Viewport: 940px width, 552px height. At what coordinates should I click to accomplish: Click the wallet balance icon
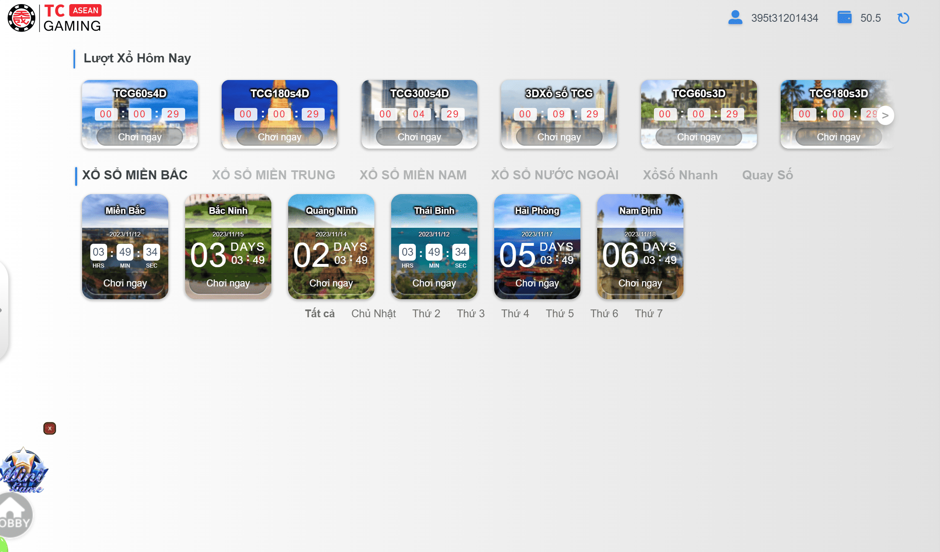(x=844, y=18)
